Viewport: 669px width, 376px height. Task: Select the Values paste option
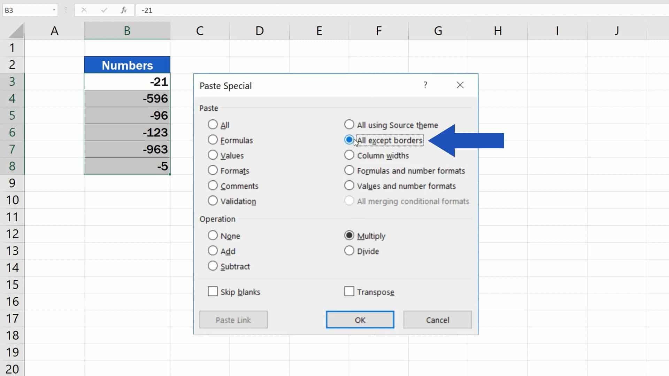point(213,155)
